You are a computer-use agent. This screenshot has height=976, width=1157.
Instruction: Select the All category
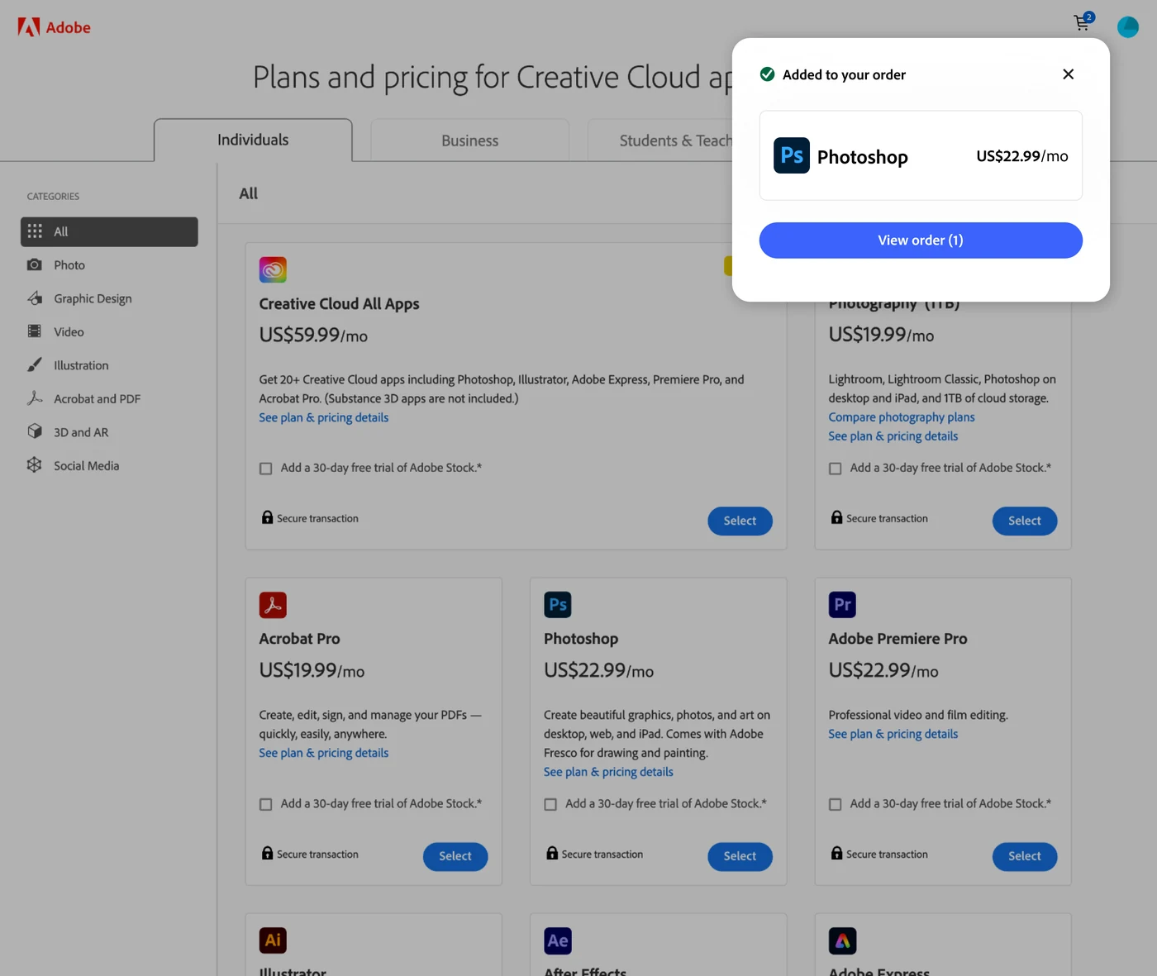point(109,232)
